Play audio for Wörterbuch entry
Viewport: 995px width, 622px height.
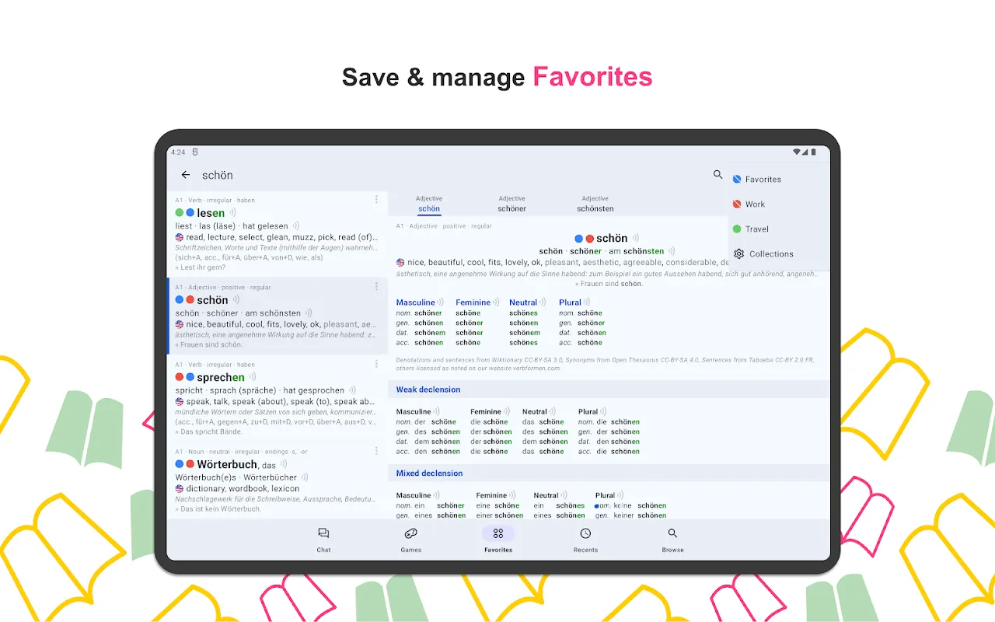tap(284, 464)
